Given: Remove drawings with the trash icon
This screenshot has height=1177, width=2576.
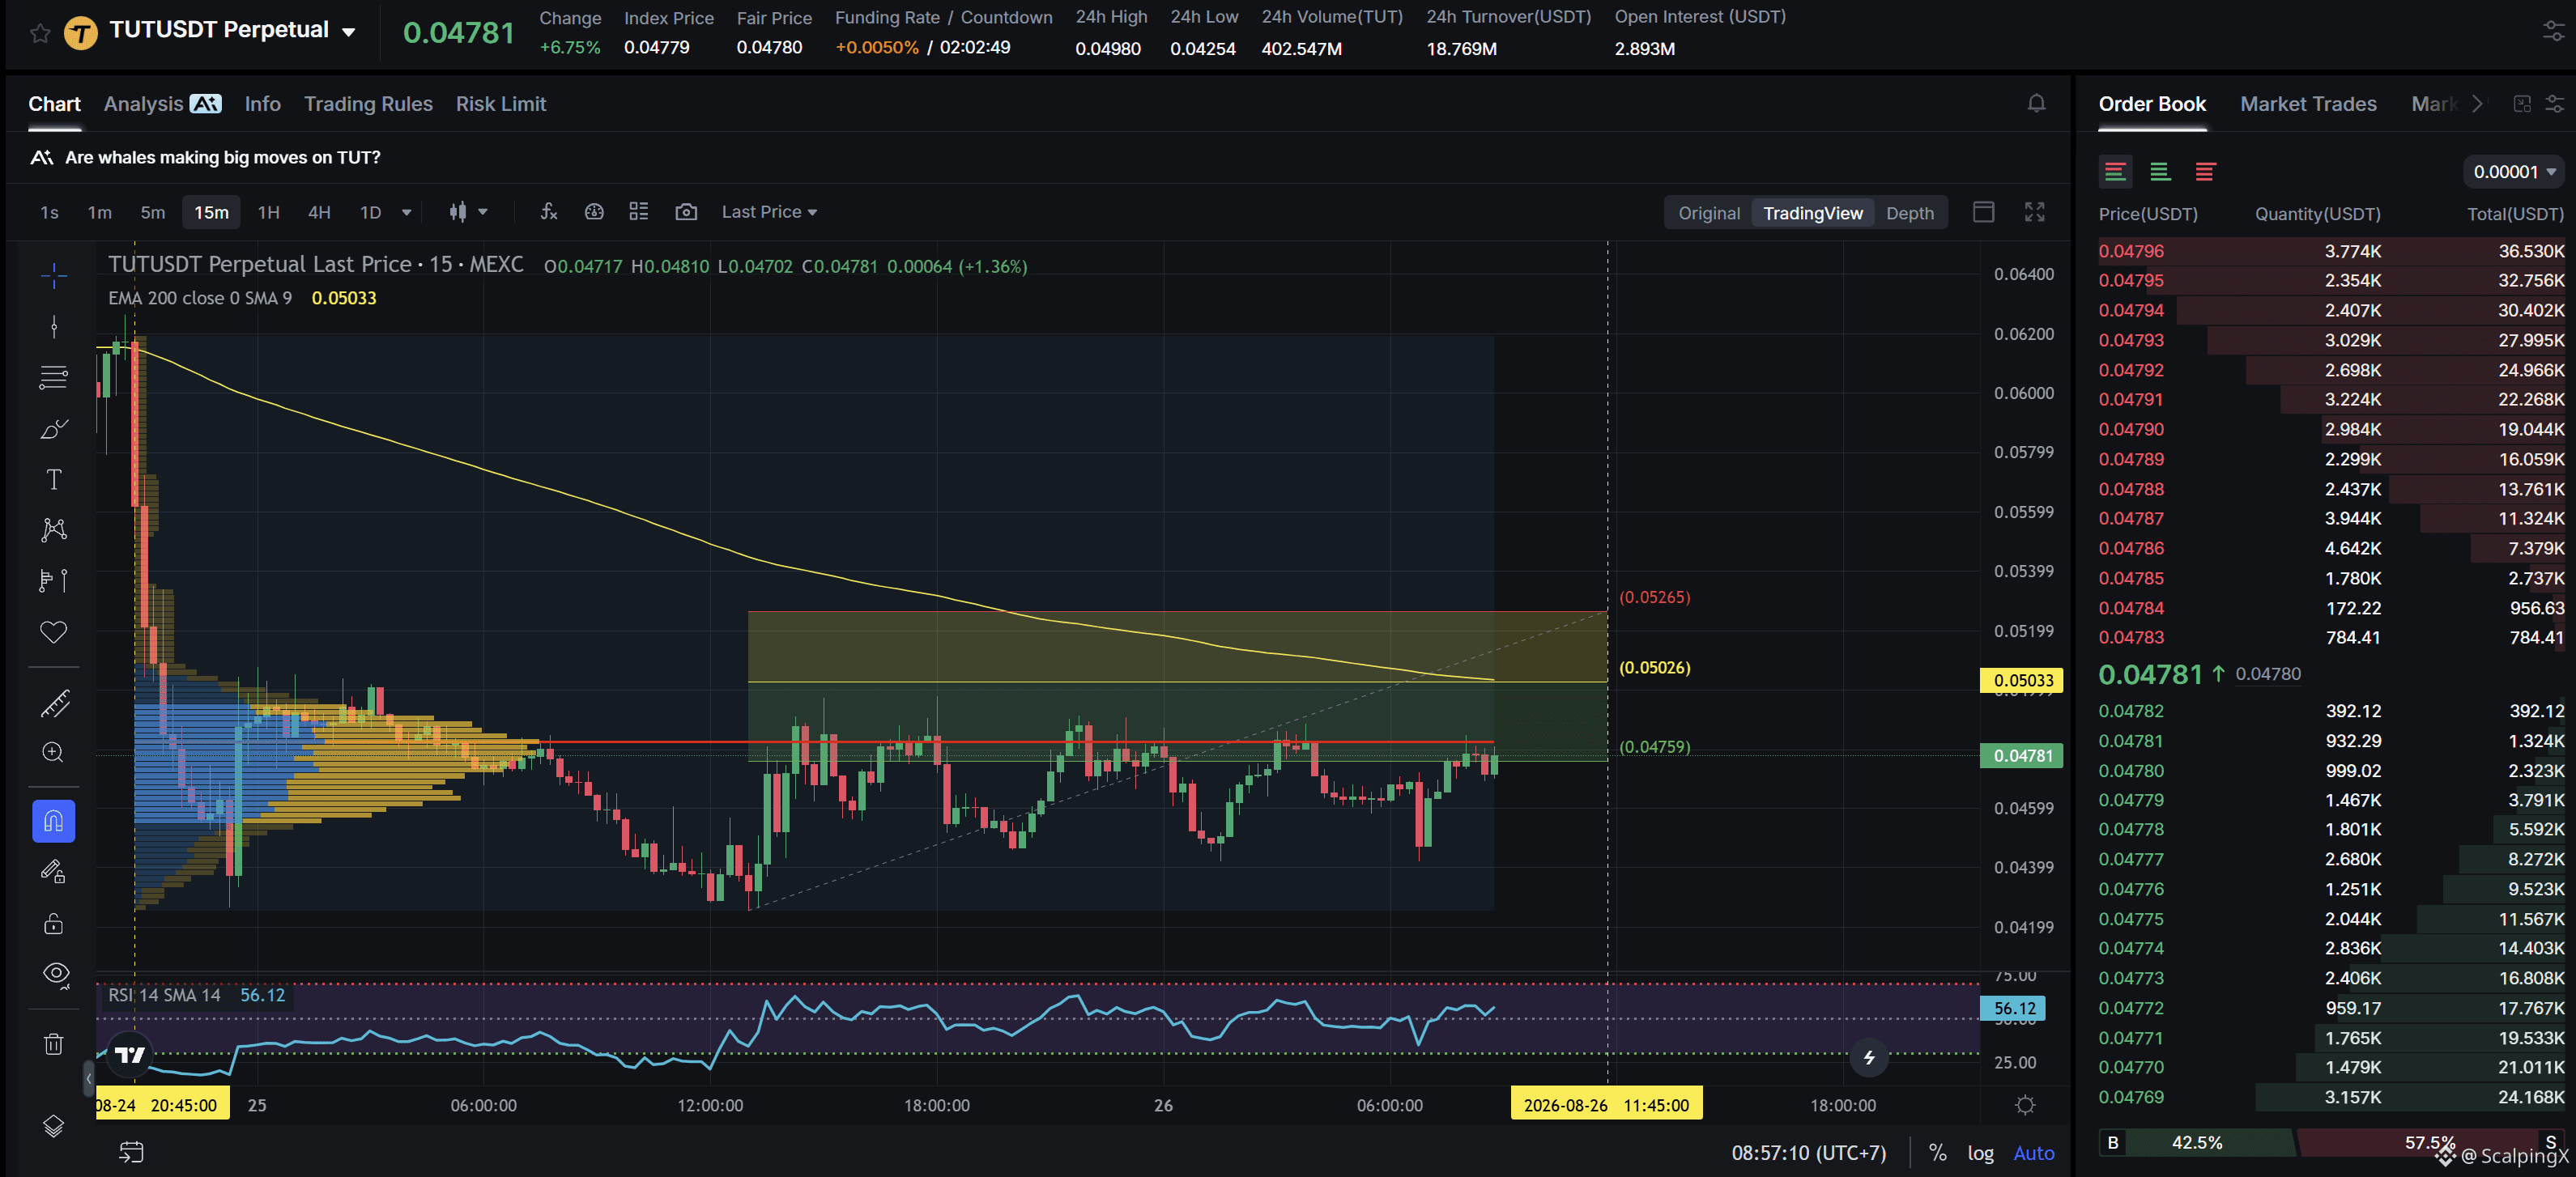Looking at the screenshot, I should point(54,1043).
